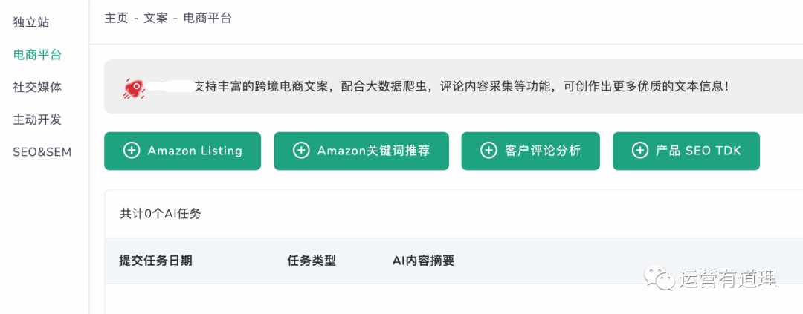The width and height of the screenshot is (803, 314).
Task: Go to 社交媒体 in the sidebar
Action: click(37, 87)
